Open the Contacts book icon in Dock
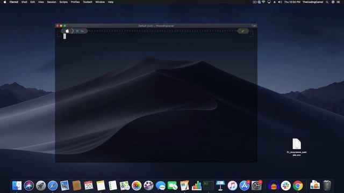The height and width of the screenshot is (193, 344). coord(76,185)
